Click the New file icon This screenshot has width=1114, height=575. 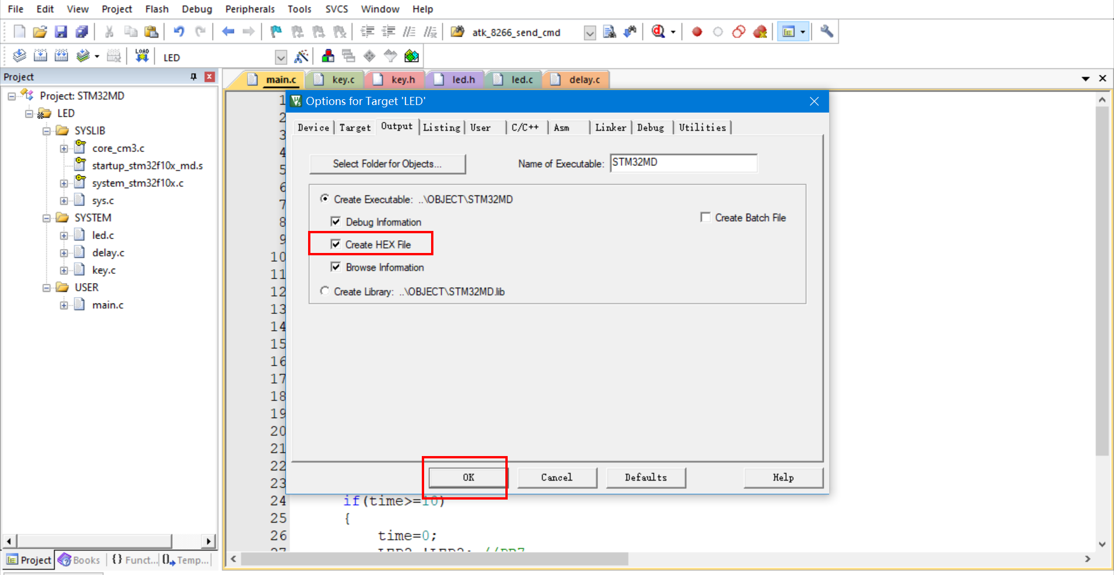click(x=19, y=32)
